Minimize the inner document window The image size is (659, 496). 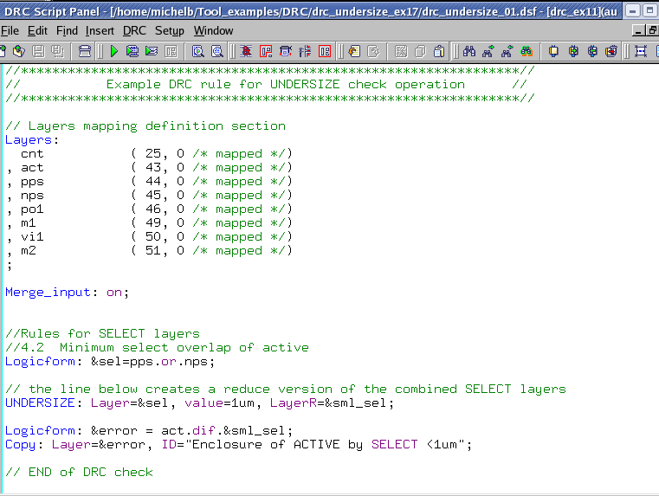point(639,30)
